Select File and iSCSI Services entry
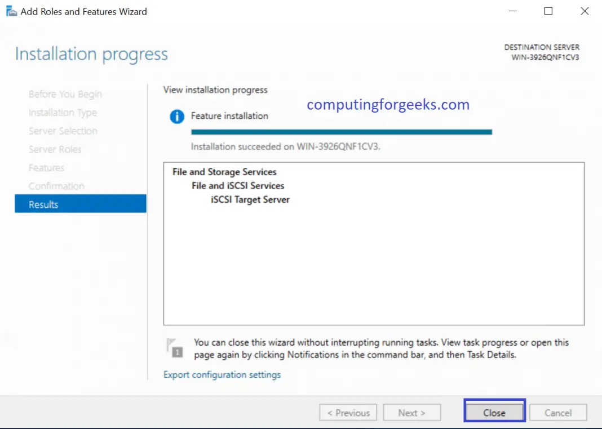This screenshot has width=602, height=429. [237, 185]
